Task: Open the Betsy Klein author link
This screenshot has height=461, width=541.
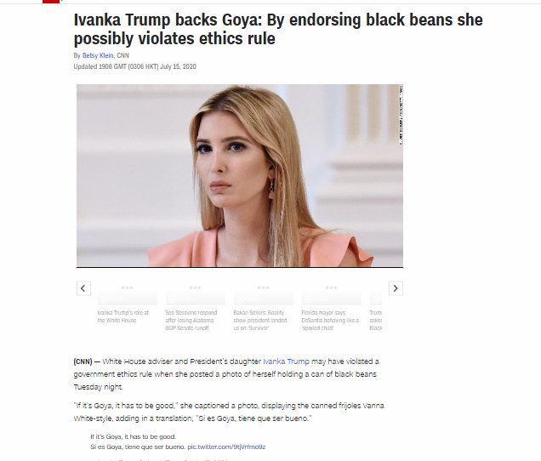Action: point(98,55)
